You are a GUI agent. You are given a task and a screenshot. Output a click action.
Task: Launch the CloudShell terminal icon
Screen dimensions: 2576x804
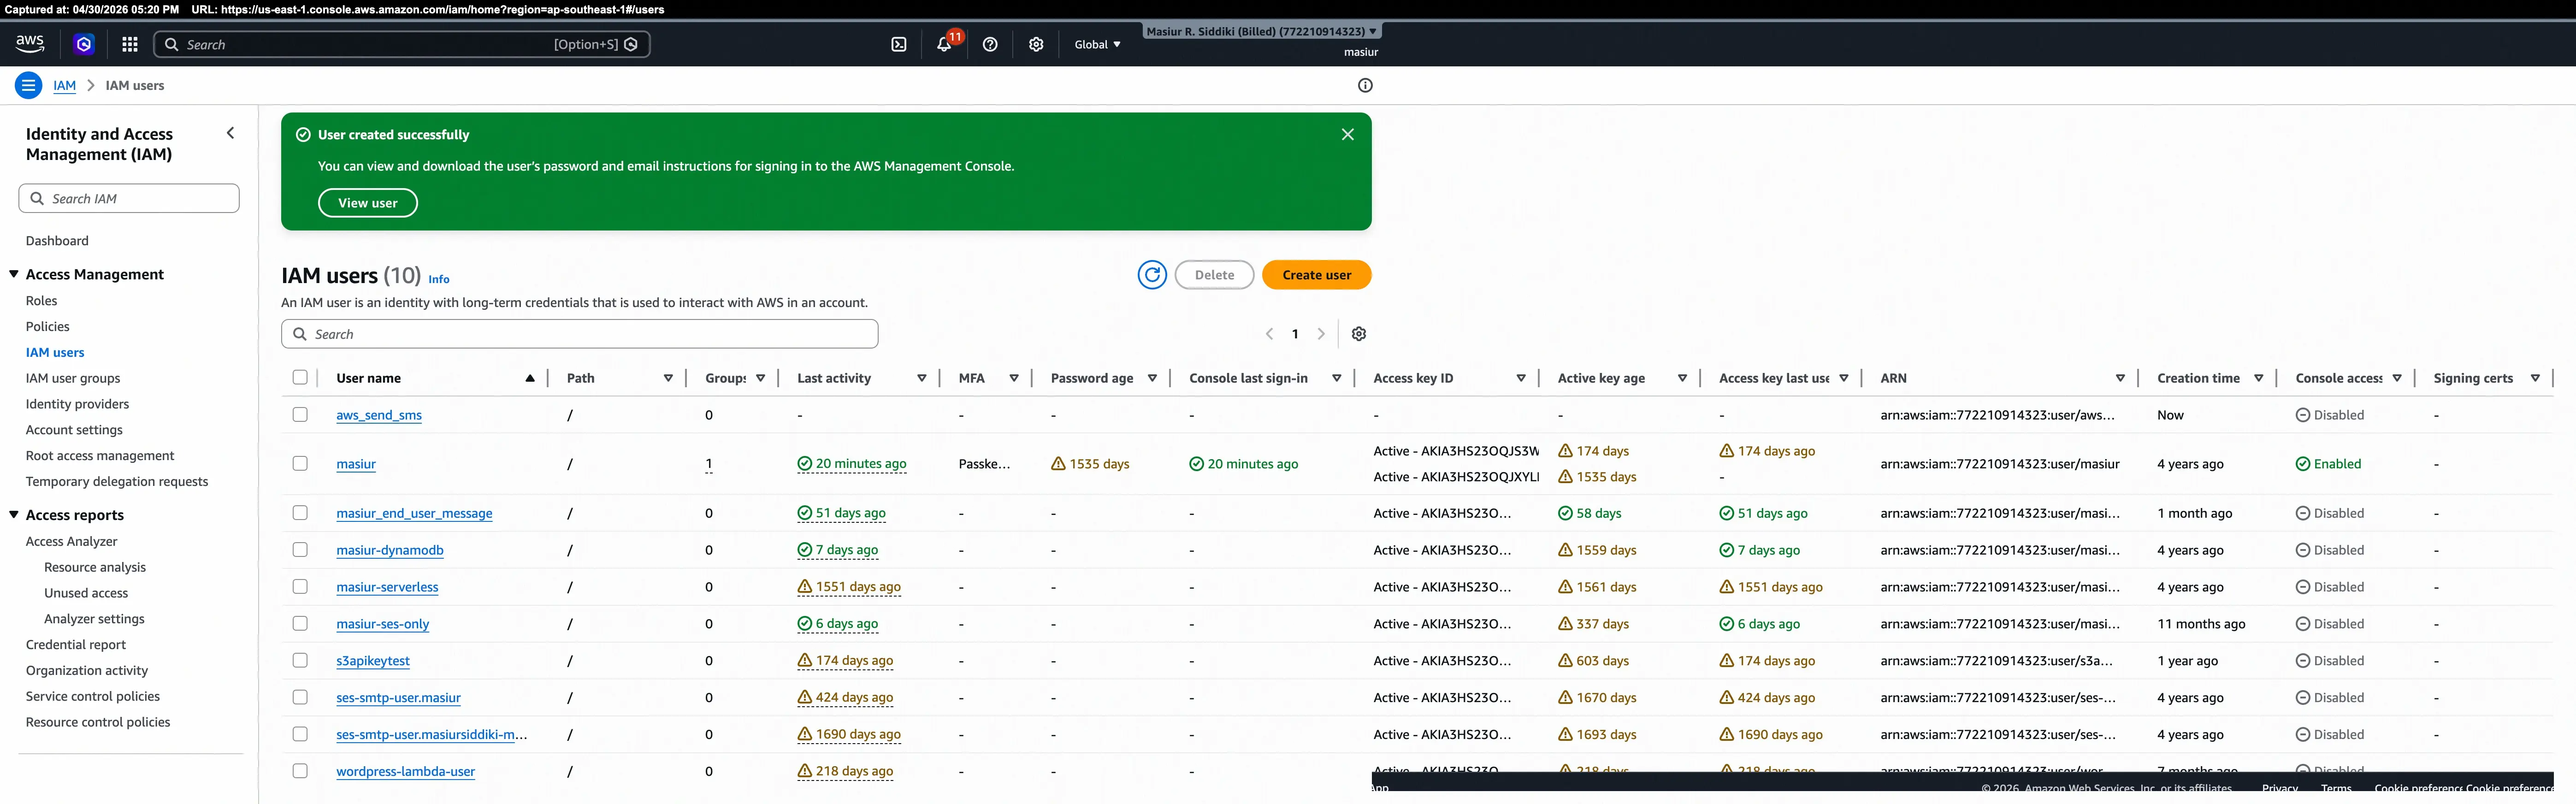coord(899,44)
